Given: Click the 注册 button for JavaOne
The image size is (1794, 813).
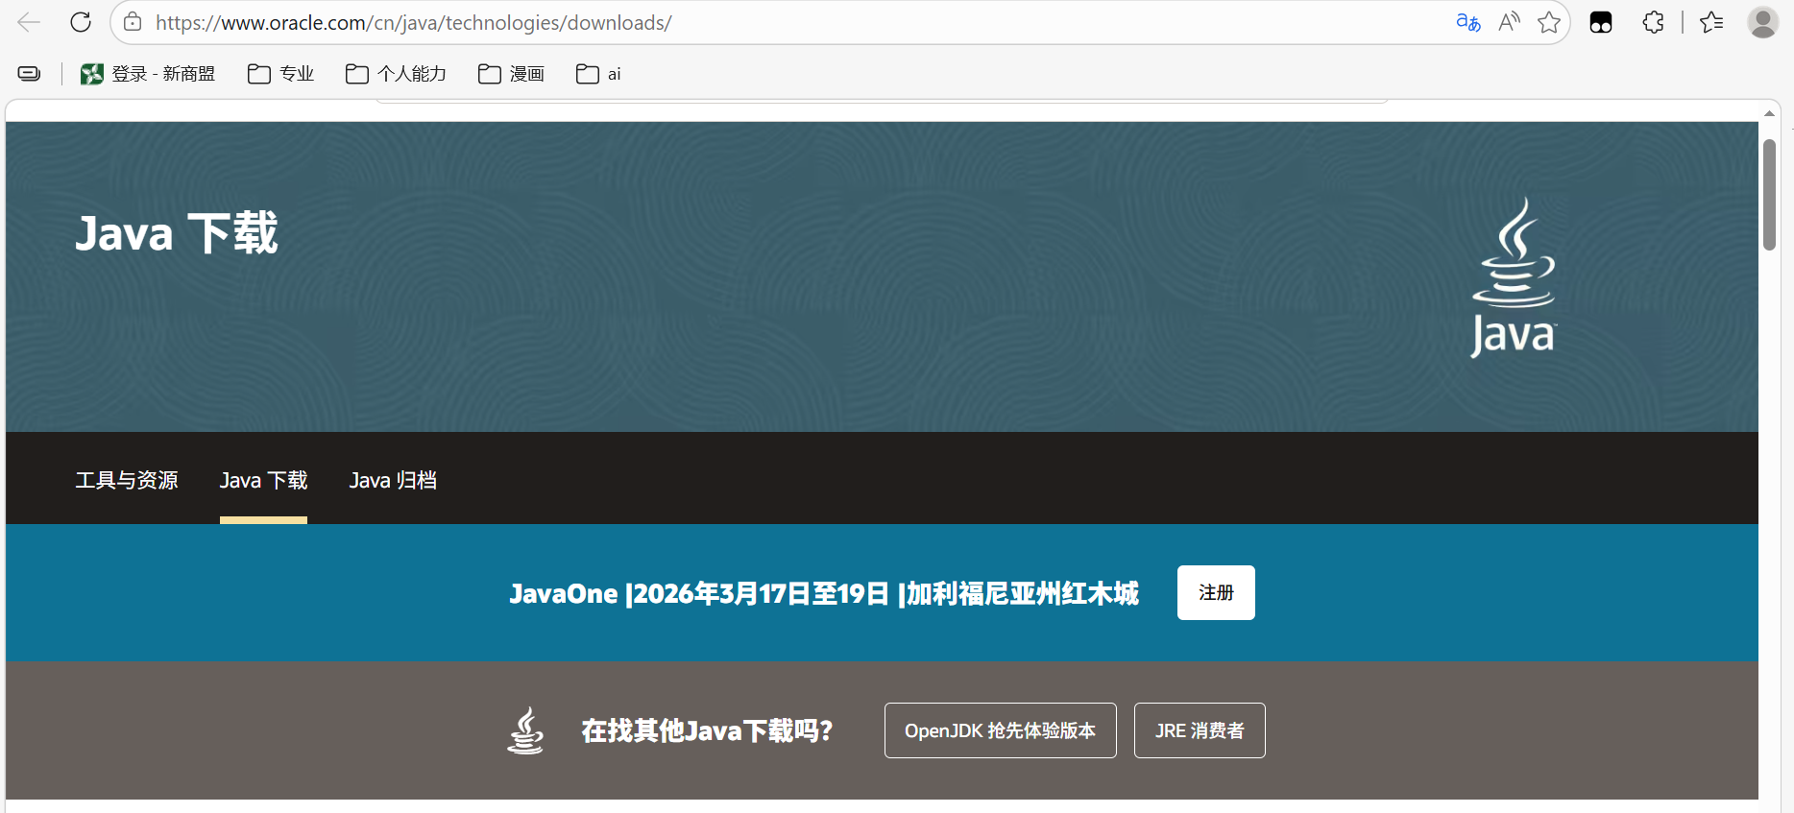Looking at the screenshot, I should (x=1216, y=593).
